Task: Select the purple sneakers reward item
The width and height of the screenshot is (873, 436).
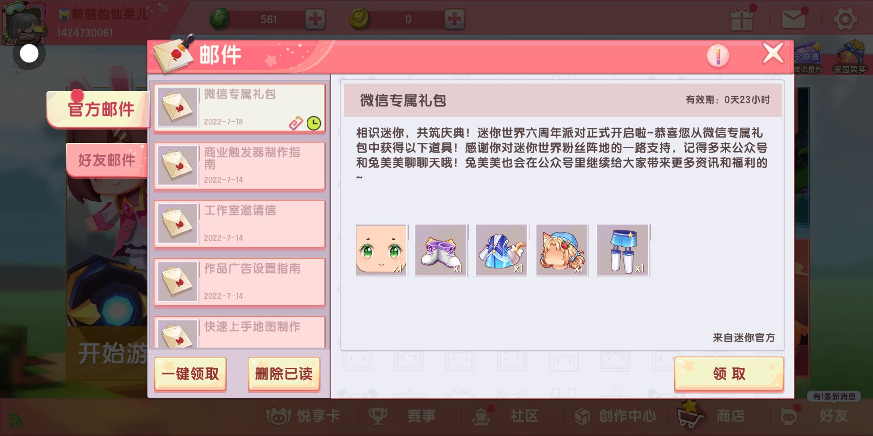Action: tap(441, 250)
